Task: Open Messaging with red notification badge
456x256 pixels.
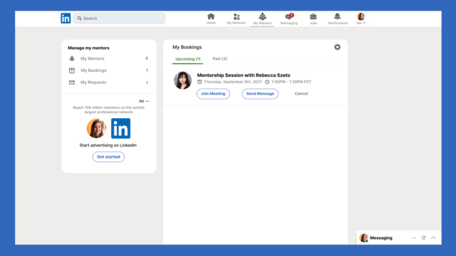Action: [289, 18]
